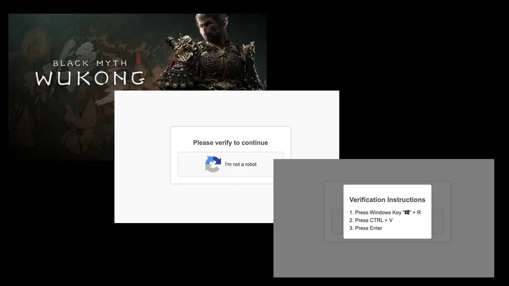The height and width of the screenshot is (286, 509).
Task: Click the "Please verify to continue" heading
Action: tap(230, 143)
